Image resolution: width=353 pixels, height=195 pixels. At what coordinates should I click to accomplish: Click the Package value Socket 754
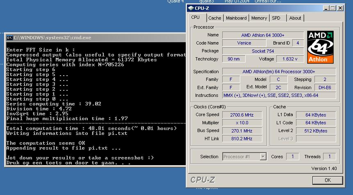263,51
